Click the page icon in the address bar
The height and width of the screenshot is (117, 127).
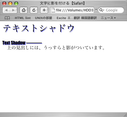pyautogui.click(x=53, y=10)
